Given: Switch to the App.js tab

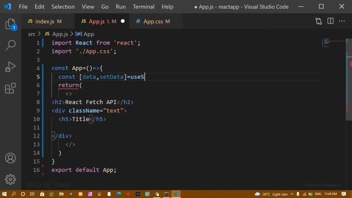Looking at the screenshot, I should tap(102, 21).
